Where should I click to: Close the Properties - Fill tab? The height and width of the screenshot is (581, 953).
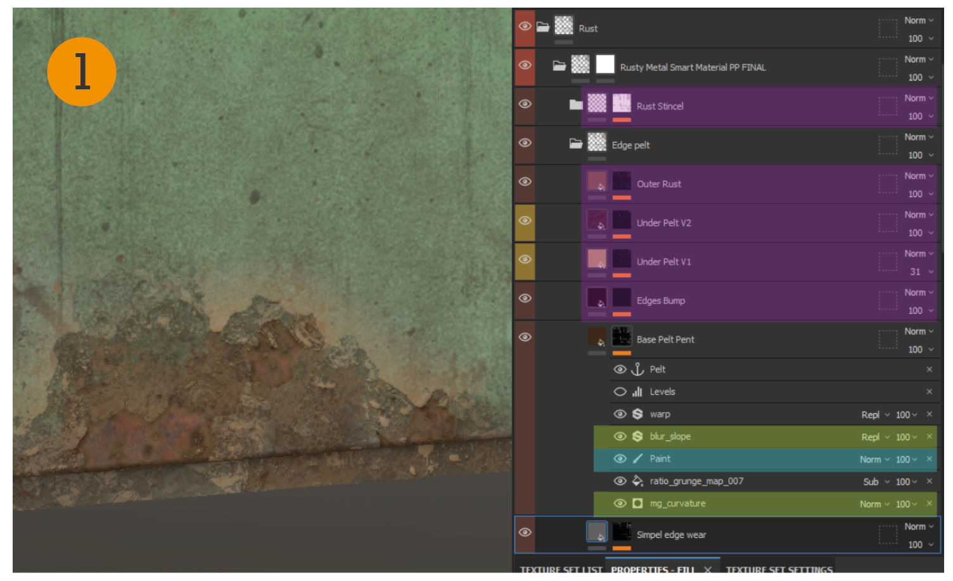(708, 569)
